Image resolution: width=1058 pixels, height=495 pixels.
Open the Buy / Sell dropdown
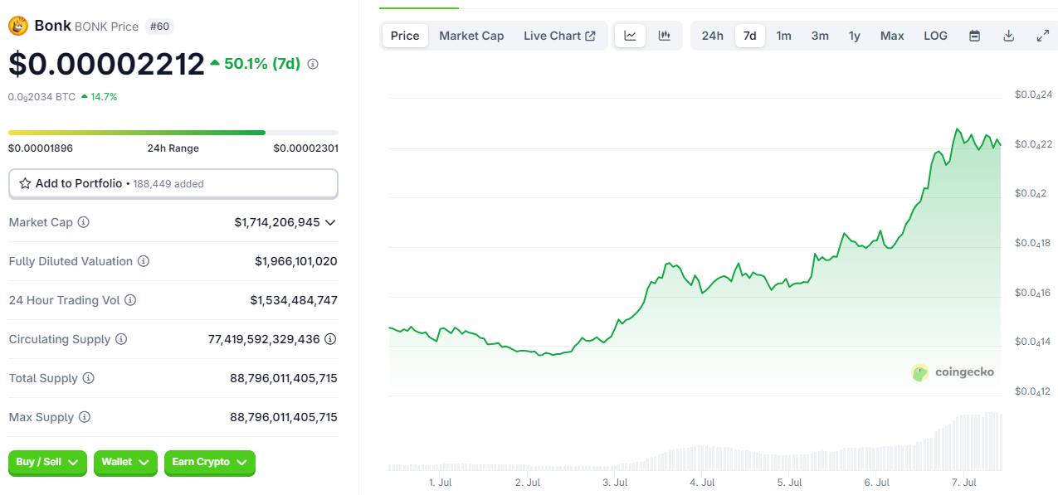(47, 462)
